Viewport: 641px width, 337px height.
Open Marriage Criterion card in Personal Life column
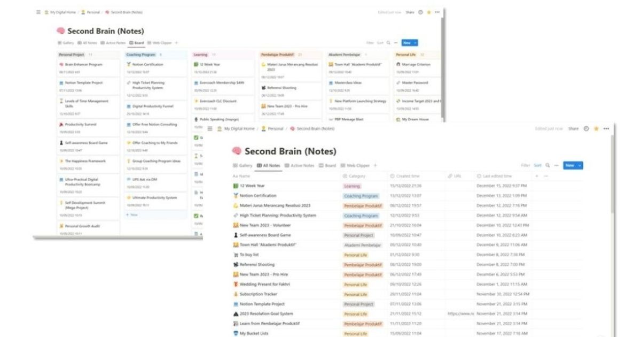pyautogui.click(x=418, y=67)
